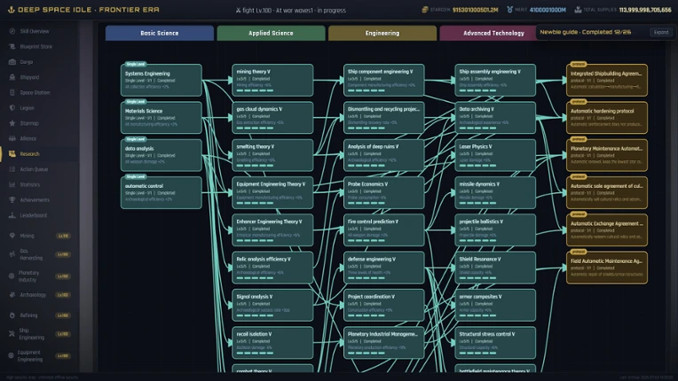Click the Total Supplies ship icon

tap(578, 10)
